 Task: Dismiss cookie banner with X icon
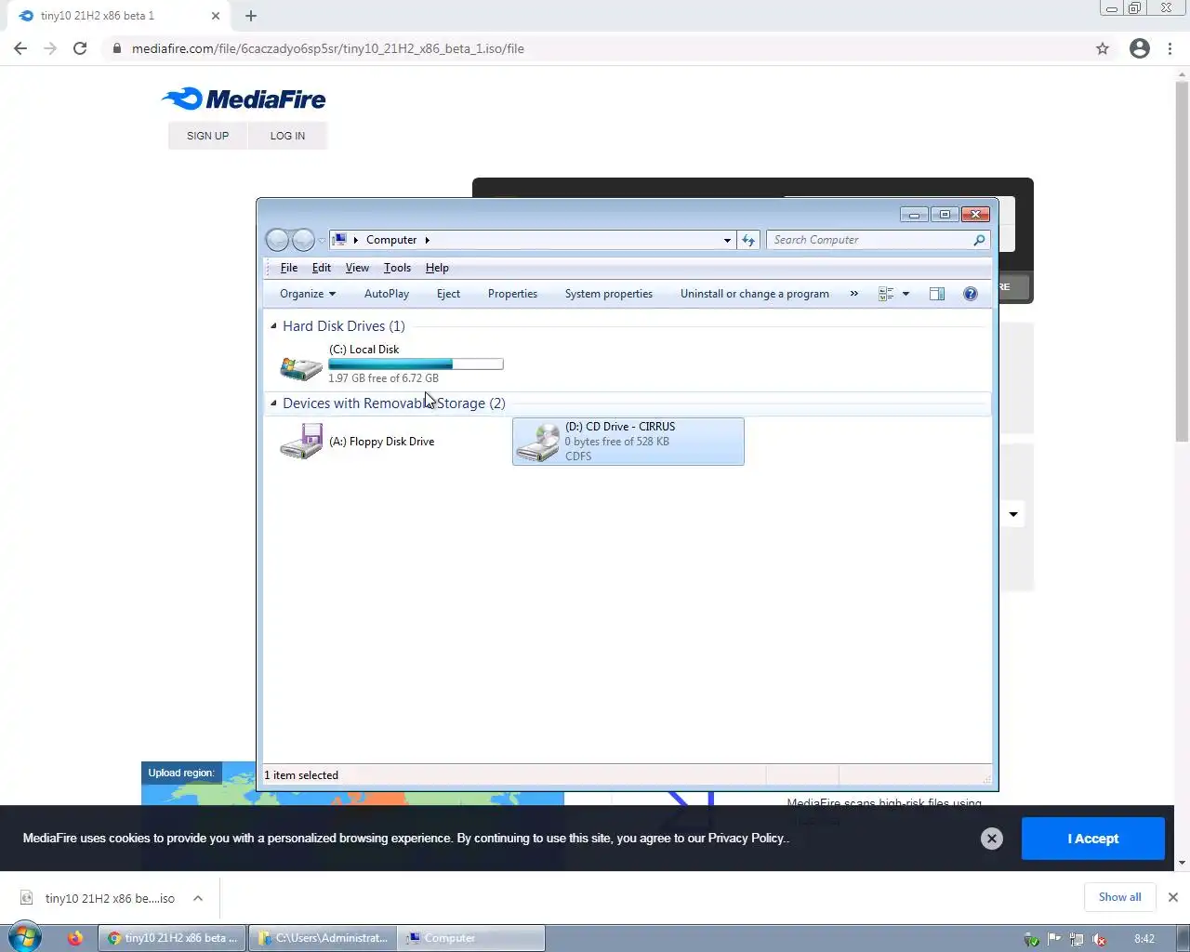pos(992,839)
